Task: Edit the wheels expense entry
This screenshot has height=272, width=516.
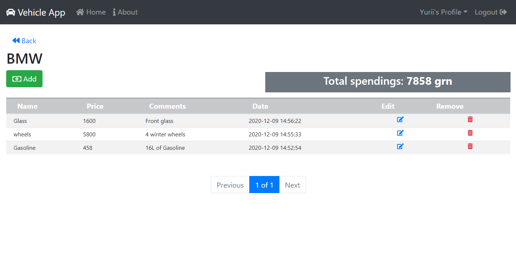Action: click(x=400, y=133)
